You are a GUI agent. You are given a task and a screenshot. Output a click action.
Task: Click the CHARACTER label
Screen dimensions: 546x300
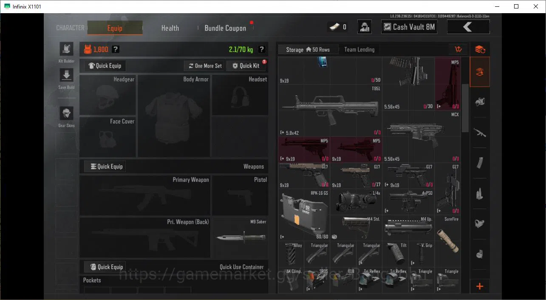pos(70,28)
